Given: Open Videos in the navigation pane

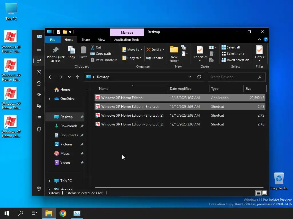Looking at the screenshot, I should [x=65, y=163].
